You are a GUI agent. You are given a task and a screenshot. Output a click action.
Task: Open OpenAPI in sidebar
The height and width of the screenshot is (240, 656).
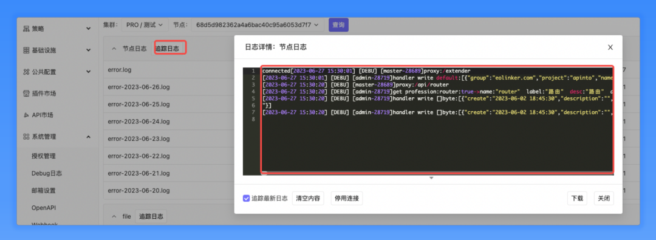click(44, 207)
